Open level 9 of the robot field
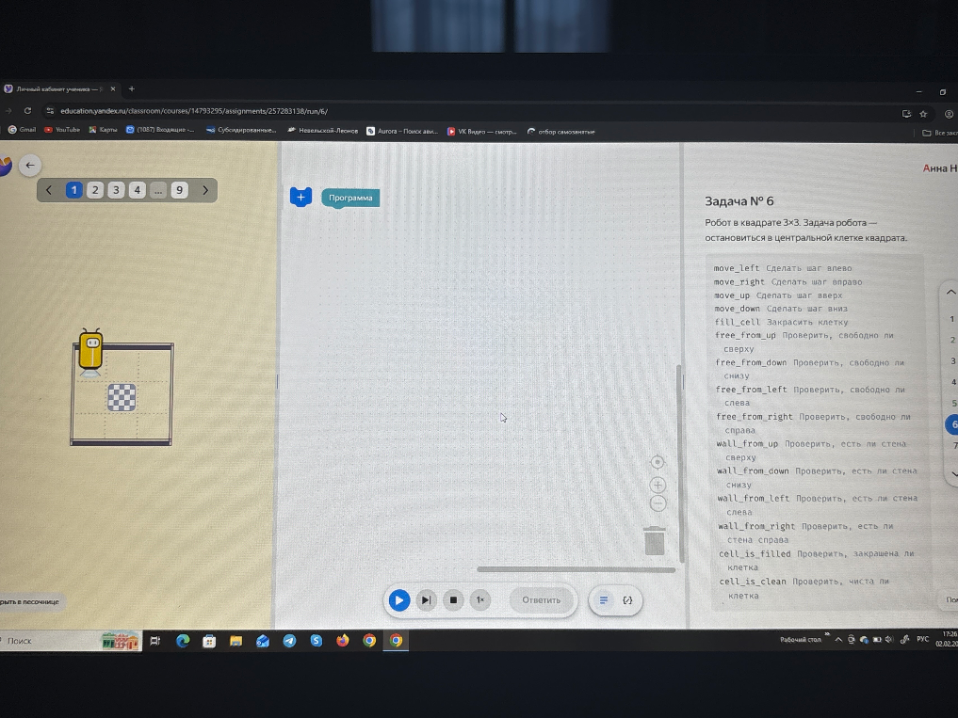 coord(179,190)
